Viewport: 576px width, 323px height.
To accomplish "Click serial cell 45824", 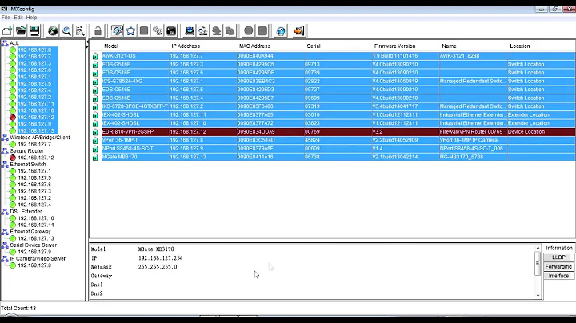I will click(312, 140).
